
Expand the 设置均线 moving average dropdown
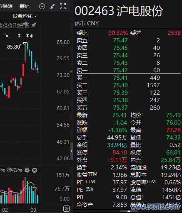[25, 16]
